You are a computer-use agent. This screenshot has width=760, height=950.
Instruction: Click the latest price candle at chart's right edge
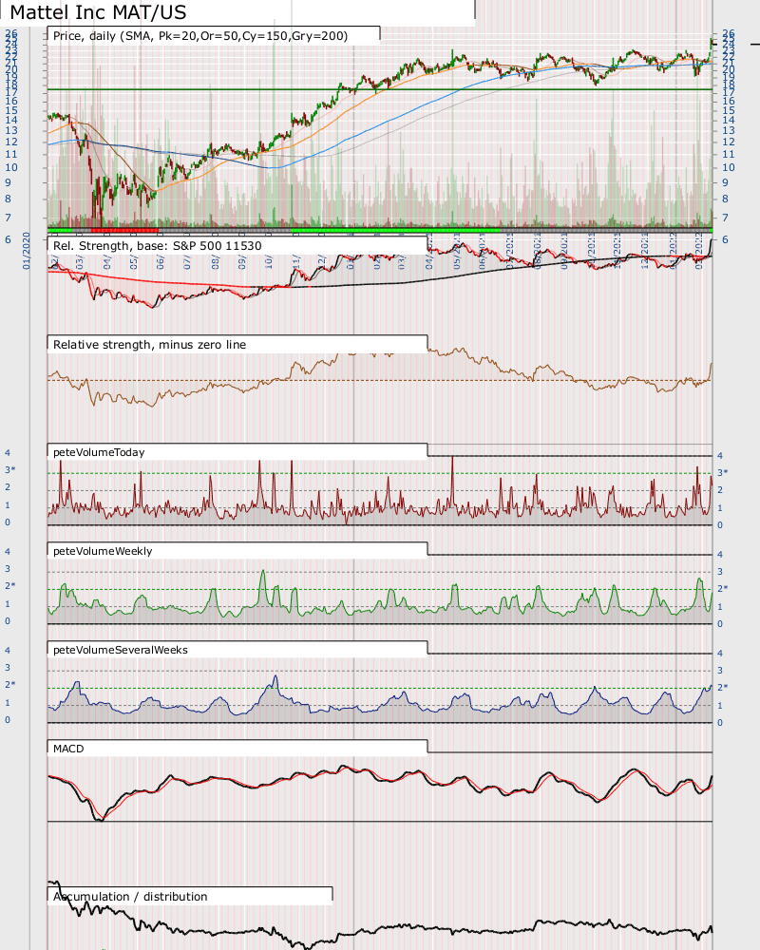[x=711, y=45]
